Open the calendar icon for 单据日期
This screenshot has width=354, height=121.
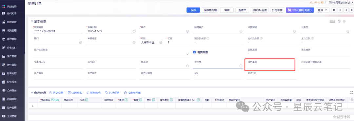[134, 31]
